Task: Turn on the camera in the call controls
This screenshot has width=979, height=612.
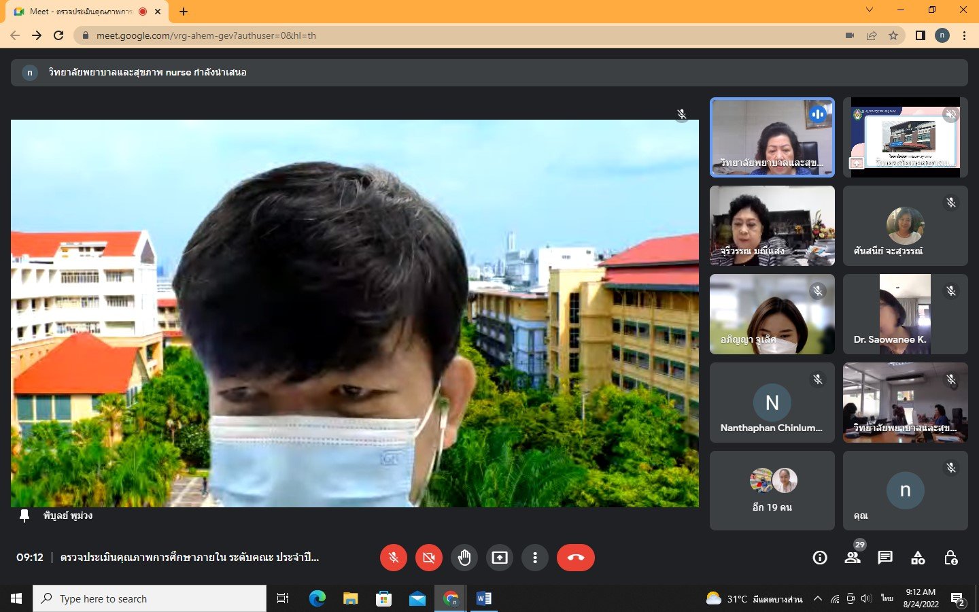Action: (x=428, y=558)
